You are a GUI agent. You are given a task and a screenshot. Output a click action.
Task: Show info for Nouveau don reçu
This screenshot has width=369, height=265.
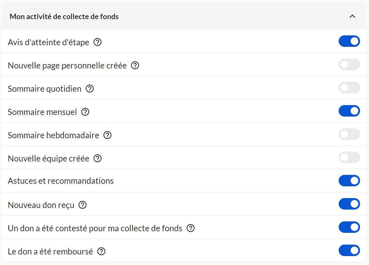(x=83, y=205)
